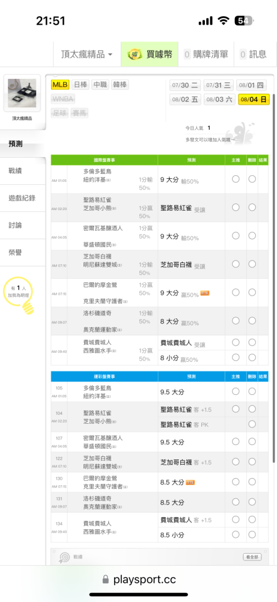Click the orange badge beside 8.5 大分
Screen dimensions: 277x602
[x=190, y=482]
